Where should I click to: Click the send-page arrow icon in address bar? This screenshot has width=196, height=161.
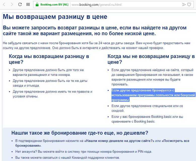point(184,5)
